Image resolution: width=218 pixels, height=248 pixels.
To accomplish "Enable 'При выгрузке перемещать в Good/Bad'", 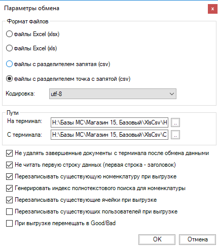I will tap(9, 223).
